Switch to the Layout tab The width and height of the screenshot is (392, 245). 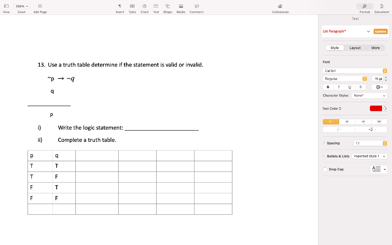coord(354,47)
